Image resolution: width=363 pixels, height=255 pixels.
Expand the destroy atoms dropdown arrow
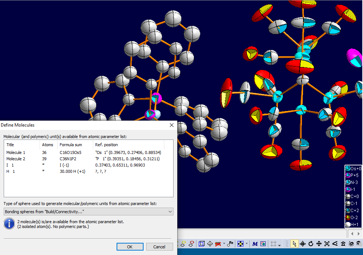coord(223,244)
